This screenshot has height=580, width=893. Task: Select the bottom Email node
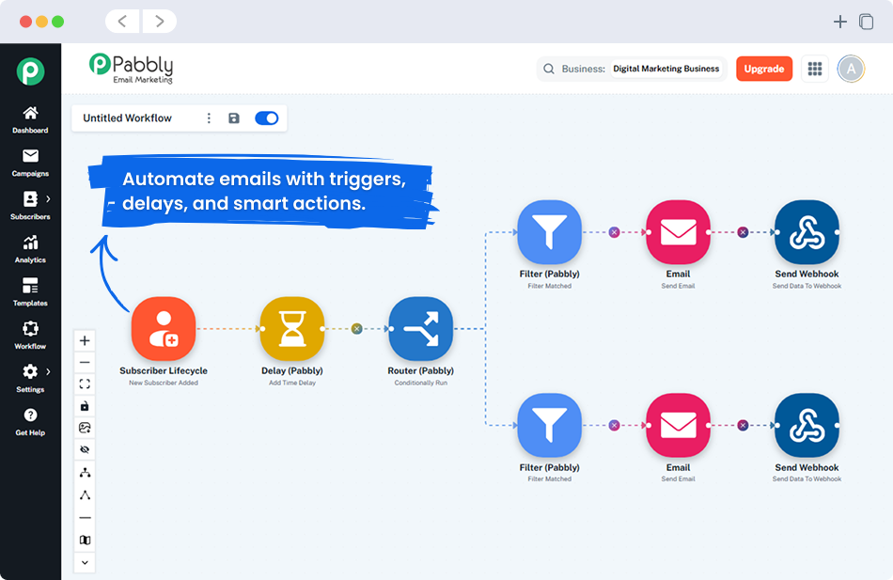click(x=678, y=425)
